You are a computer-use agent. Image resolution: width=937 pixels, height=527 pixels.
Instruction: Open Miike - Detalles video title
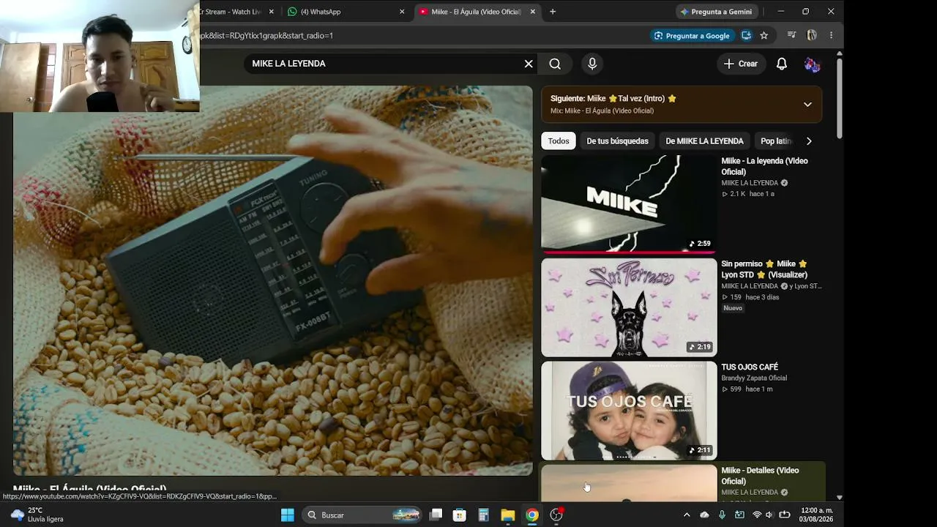[x=760, y=476]
